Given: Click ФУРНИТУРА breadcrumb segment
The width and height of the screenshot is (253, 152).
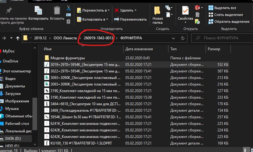Looking at the screenshot, I should point(131,38).
